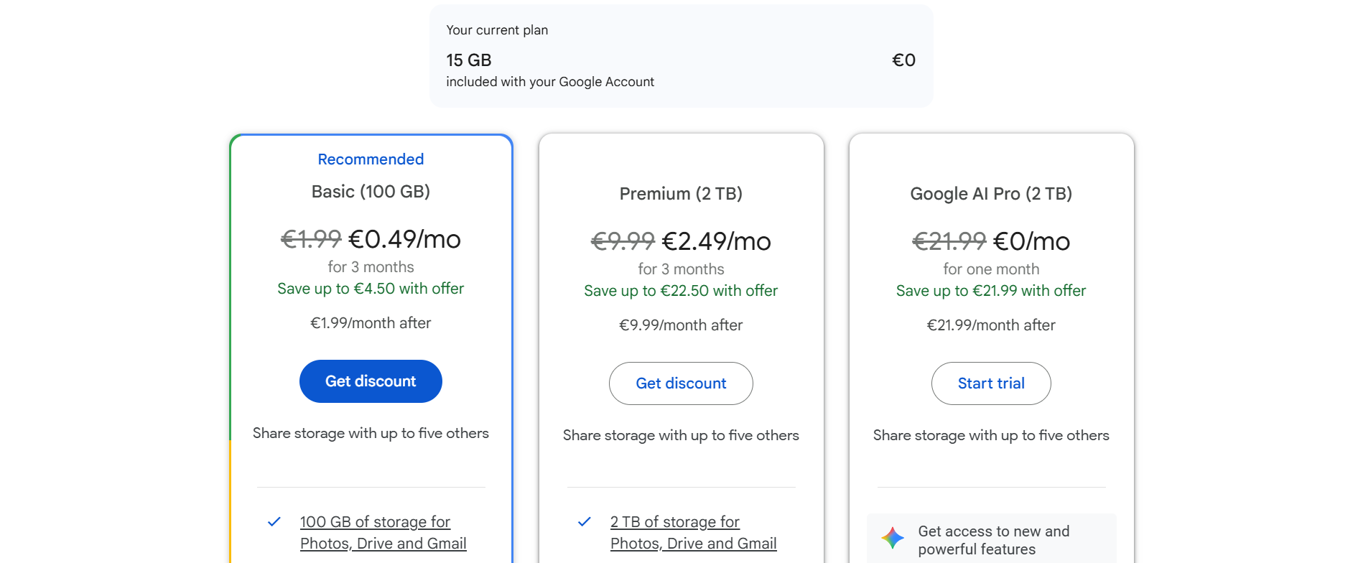
Task: Click the Premium card's Share storage text
Action: pyautogui.click(x=681, y=435)
